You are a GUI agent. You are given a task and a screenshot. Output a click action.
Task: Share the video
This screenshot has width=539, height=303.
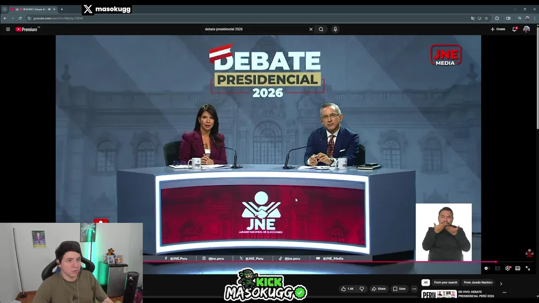(x=379, y=289)
